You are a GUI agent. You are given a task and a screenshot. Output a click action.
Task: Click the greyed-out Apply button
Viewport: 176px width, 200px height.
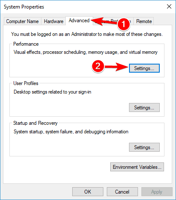pos(157,192)
